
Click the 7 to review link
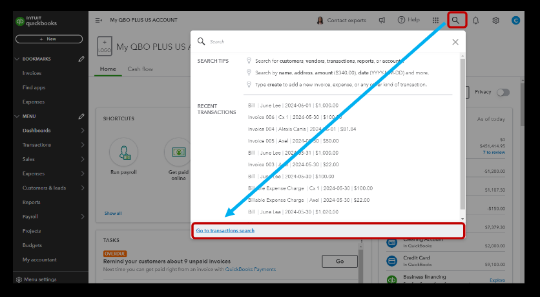tap(494, 152)
